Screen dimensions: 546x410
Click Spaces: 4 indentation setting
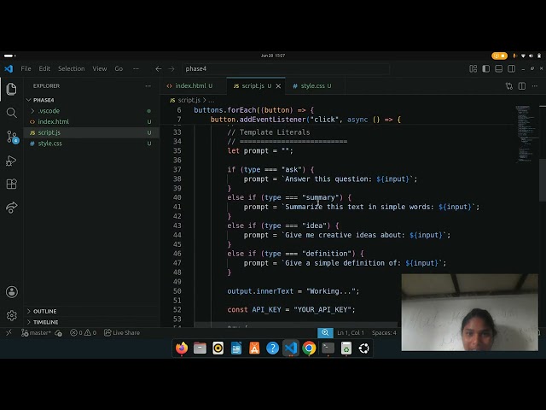pos(384,332)
